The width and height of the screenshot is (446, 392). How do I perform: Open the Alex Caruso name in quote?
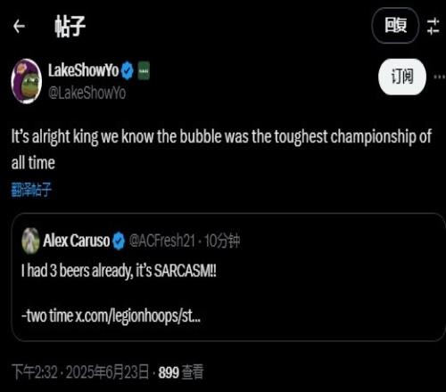[x=77, y=241]
